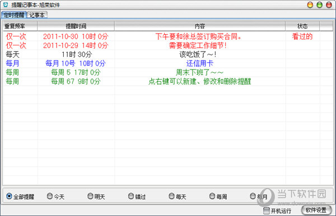
Task: Sort by 重复频率 column header
Action: tap(20, 26)
